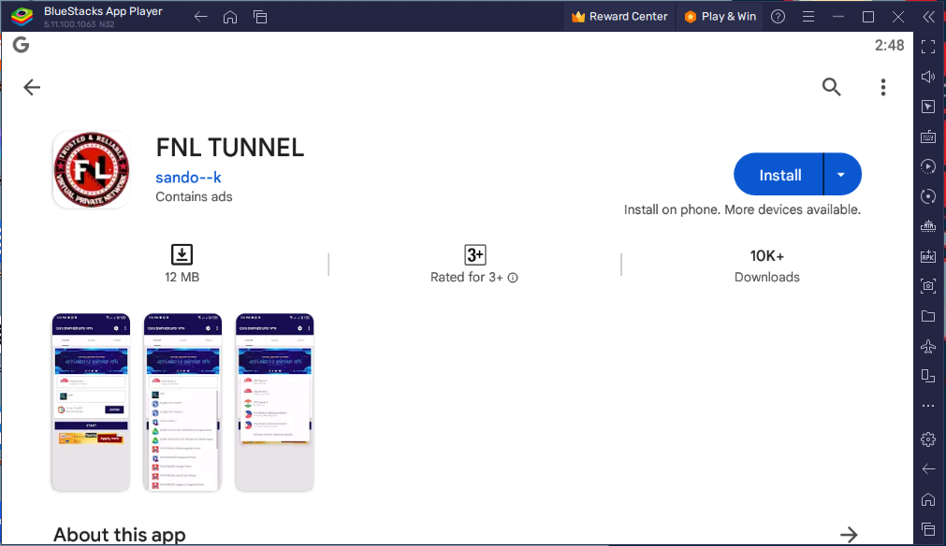Toggle fullscreen mode in sidebar
This screenshot has height=546, width=946.
click(x=928, y=47)
